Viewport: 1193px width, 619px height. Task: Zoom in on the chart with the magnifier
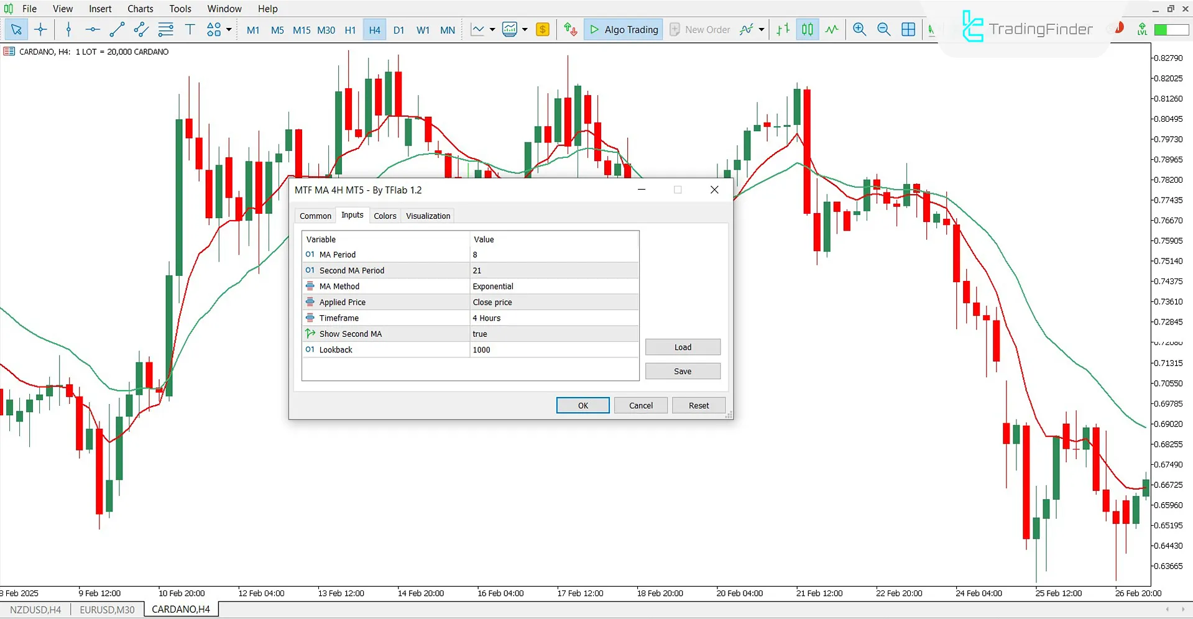(859, 29)
